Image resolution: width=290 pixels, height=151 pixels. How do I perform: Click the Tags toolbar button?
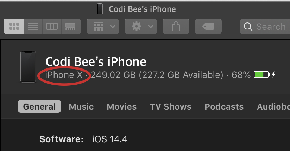tap(208, 26)
